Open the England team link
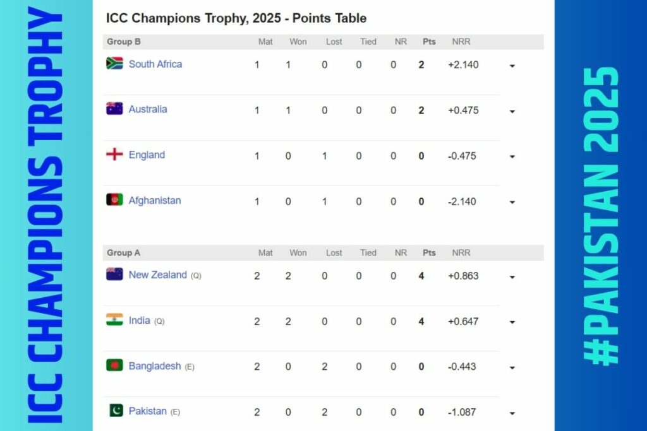 [147, 155]
